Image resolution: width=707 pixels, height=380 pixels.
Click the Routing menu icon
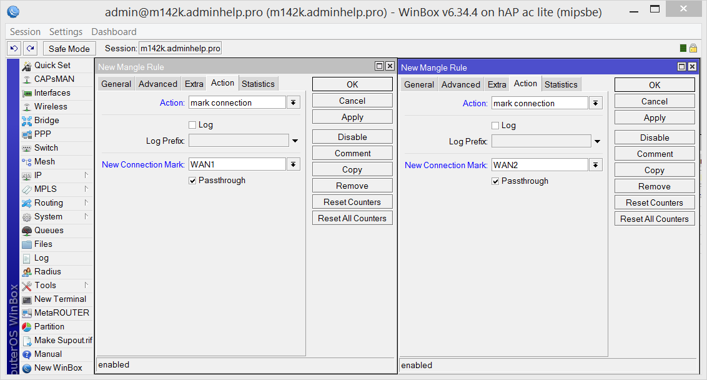pyautogui.click(x=27, y=203)
